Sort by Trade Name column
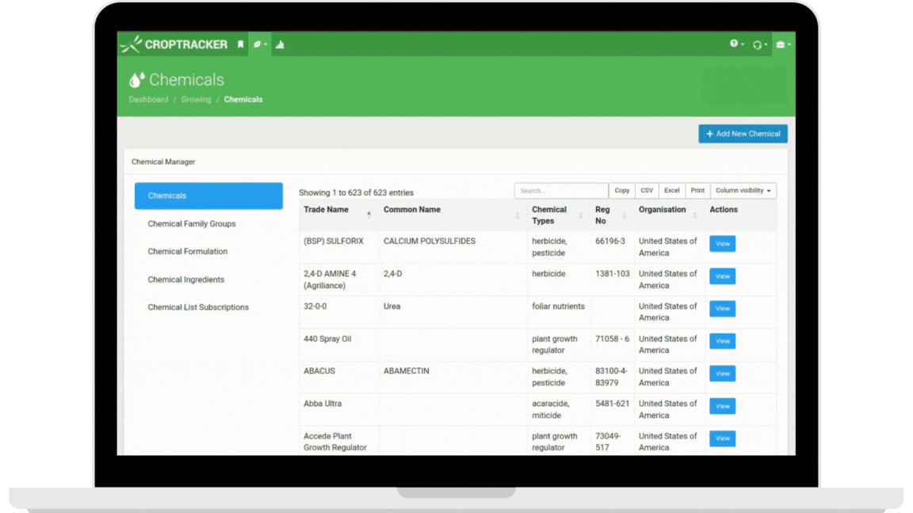The height and width of the screenshot is (513, 913). point(338,215)
